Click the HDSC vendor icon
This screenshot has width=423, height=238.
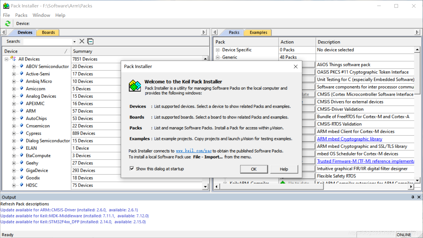[21, 185]
